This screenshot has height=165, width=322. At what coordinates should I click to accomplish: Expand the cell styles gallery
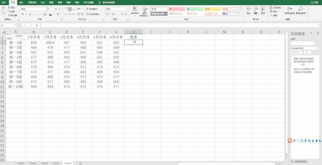(241, 15)
